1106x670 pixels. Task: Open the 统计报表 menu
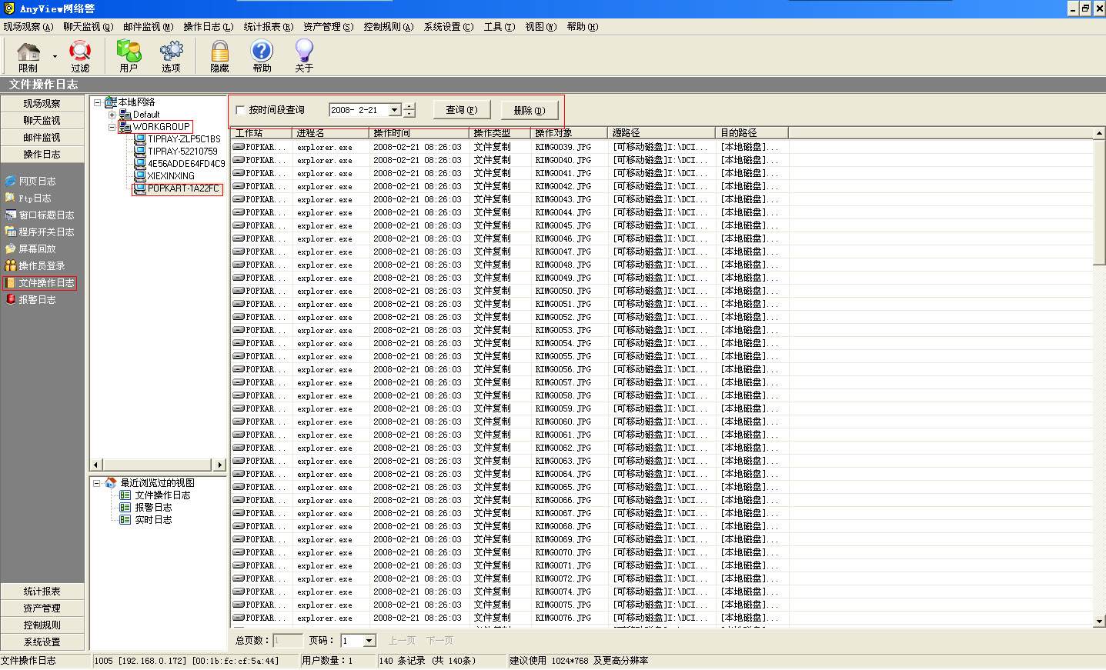point(269,27)
